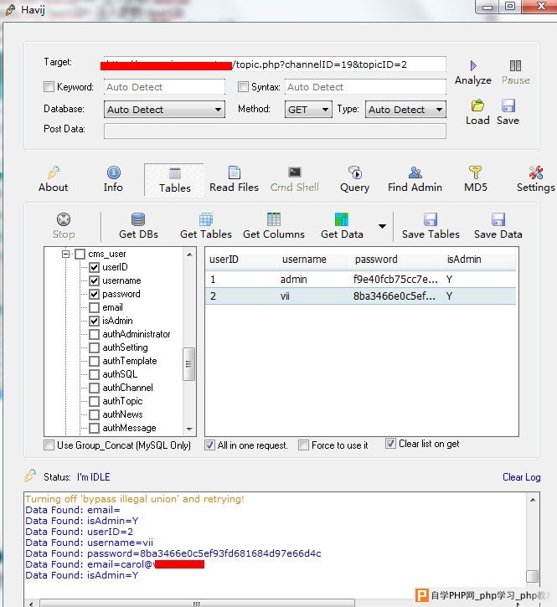Click the Syntax Auto Detect field

click(365, 87)
